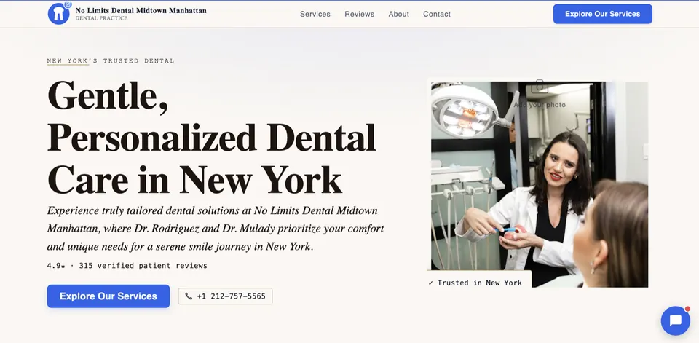This screenshot has height=343, width=699.
Task: Open the Reviews nav link
Action: coord(359,14)
